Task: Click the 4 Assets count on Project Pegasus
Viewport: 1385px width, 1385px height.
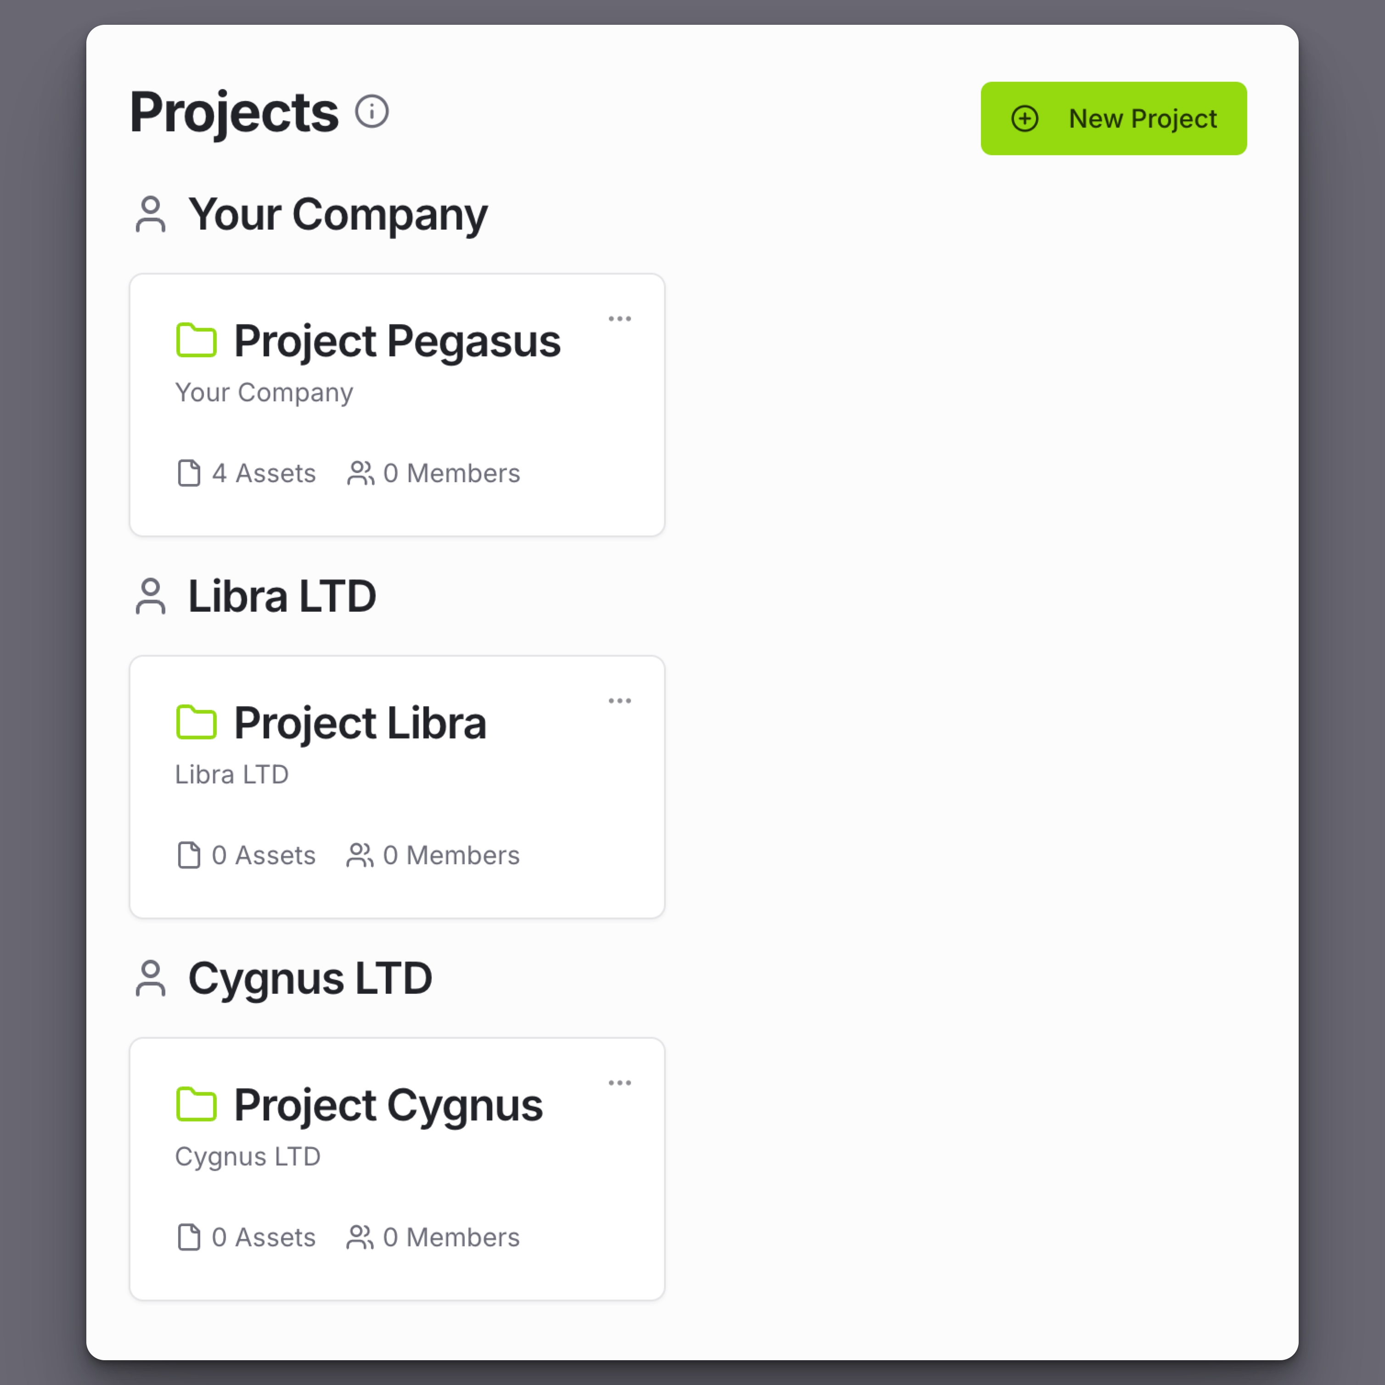Action: [263, 473]
